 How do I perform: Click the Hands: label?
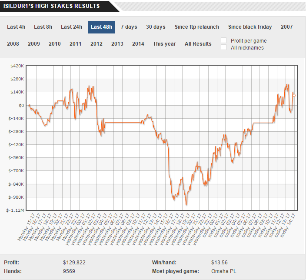pyautogui.click(x=13, y=271)
